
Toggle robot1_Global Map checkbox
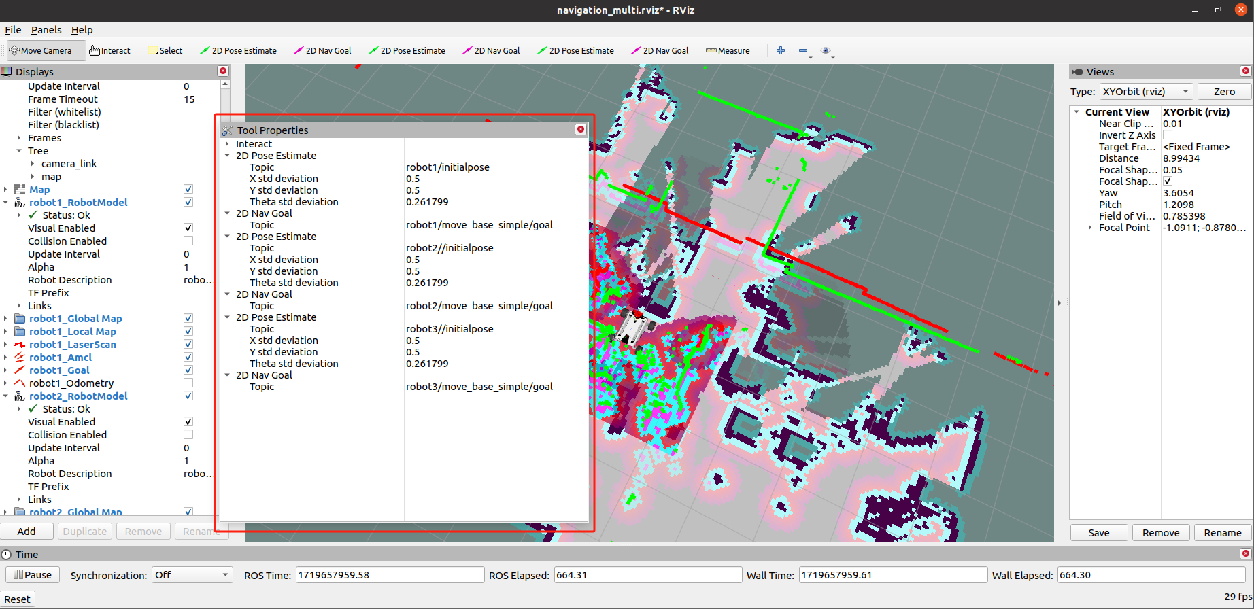point(188,318)
